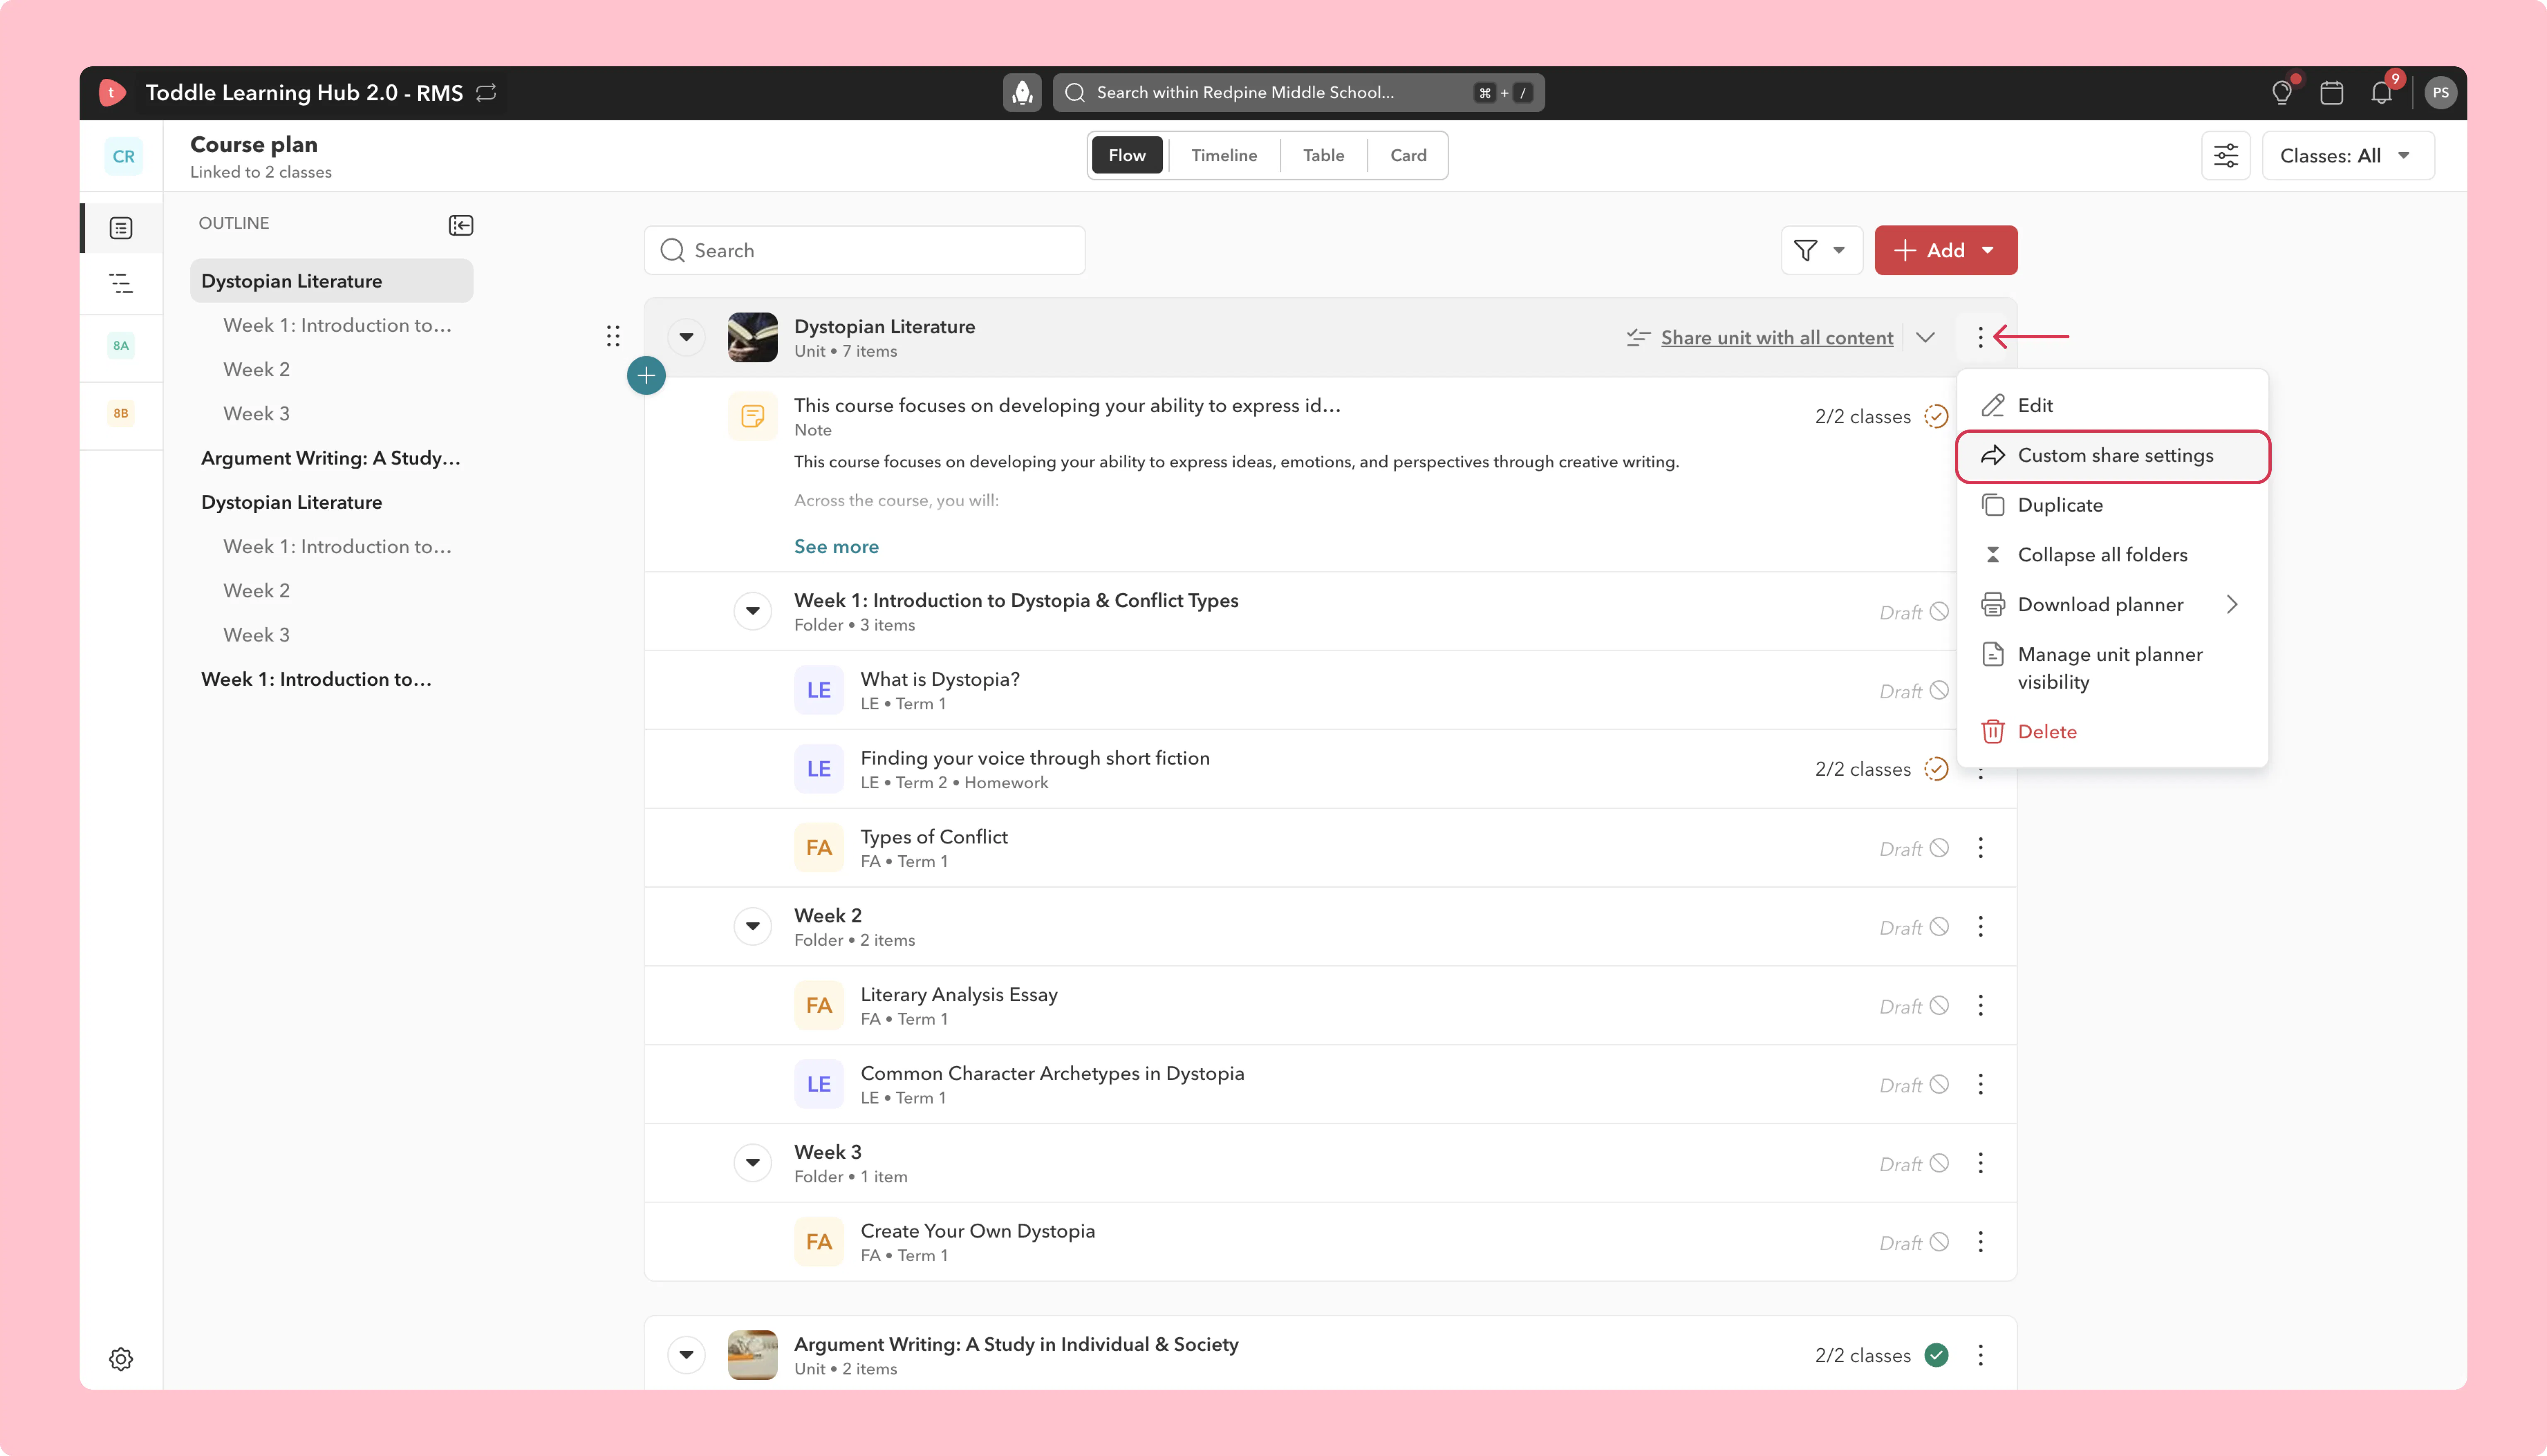Viewport: 2547px width, 1456px height.
Task: Choose Delete from the unit menu
Action: point(2112,732)
